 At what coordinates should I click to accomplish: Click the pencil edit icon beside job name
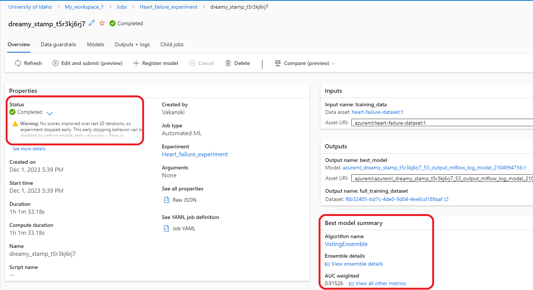coord(92,23)
